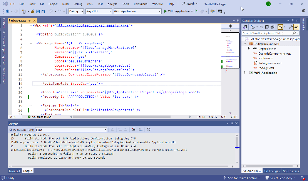Image resolution: width=308 pixels, height=181 pixels.
Task: Select Package.en-us.wxl in Solution Explorer
Action: (270, 63)
